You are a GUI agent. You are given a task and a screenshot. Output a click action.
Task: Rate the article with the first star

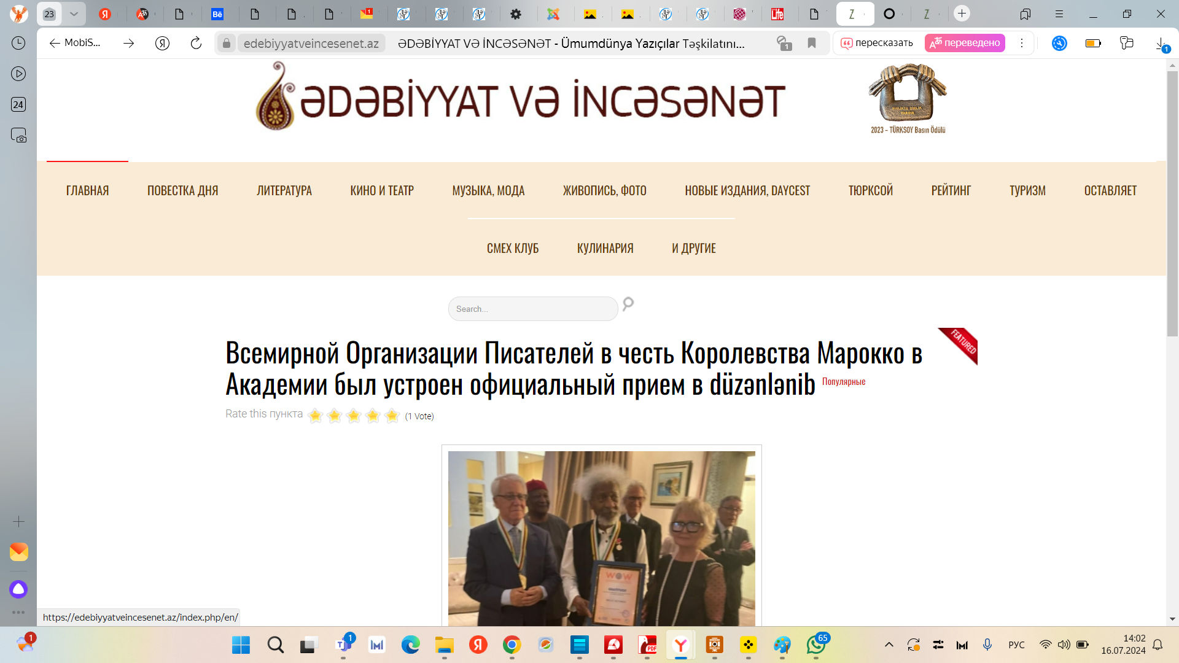pyautogui.click(x=316, y=416)
